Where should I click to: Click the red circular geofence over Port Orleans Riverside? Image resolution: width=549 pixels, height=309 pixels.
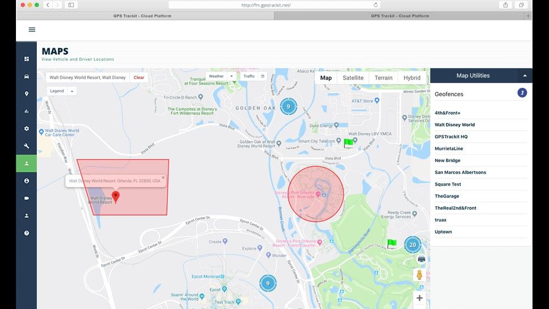pos(315,194)
